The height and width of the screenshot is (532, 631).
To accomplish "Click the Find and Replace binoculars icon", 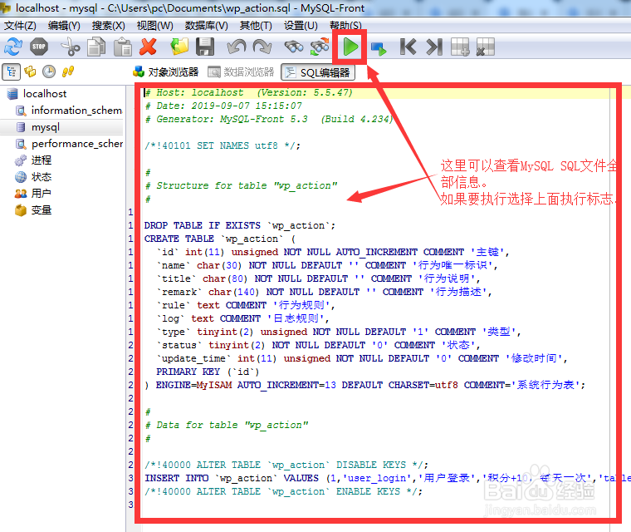I will pos(320,47).
